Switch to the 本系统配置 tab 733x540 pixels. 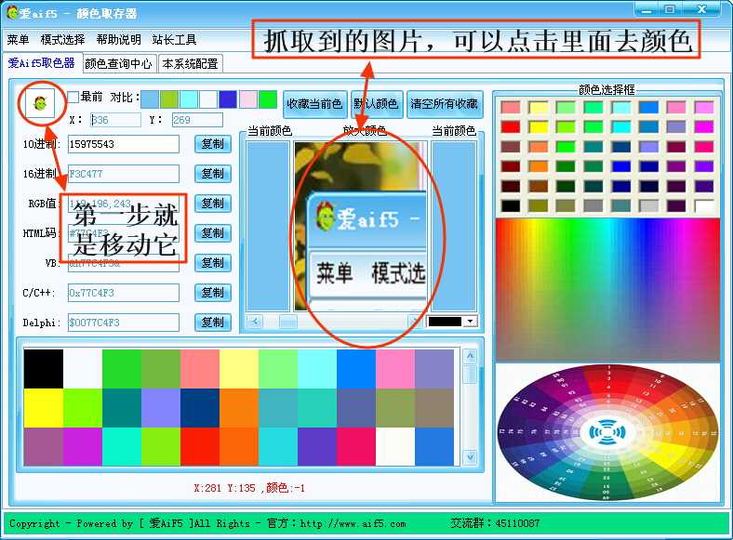tap(190, 63)
